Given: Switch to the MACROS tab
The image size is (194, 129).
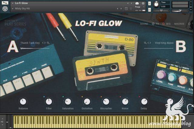Looking at the screenshot, I should tap(179, 24).
